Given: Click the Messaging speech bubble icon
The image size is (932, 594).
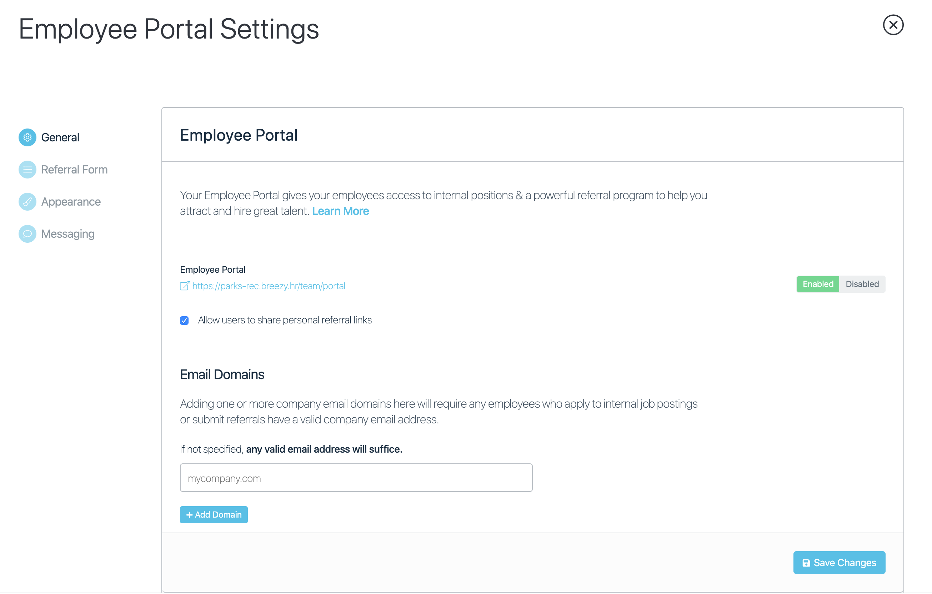Looking at the screenshot, I should tap(27, 234).
